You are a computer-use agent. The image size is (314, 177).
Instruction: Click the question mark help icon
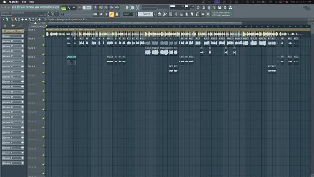coord(214,7)
